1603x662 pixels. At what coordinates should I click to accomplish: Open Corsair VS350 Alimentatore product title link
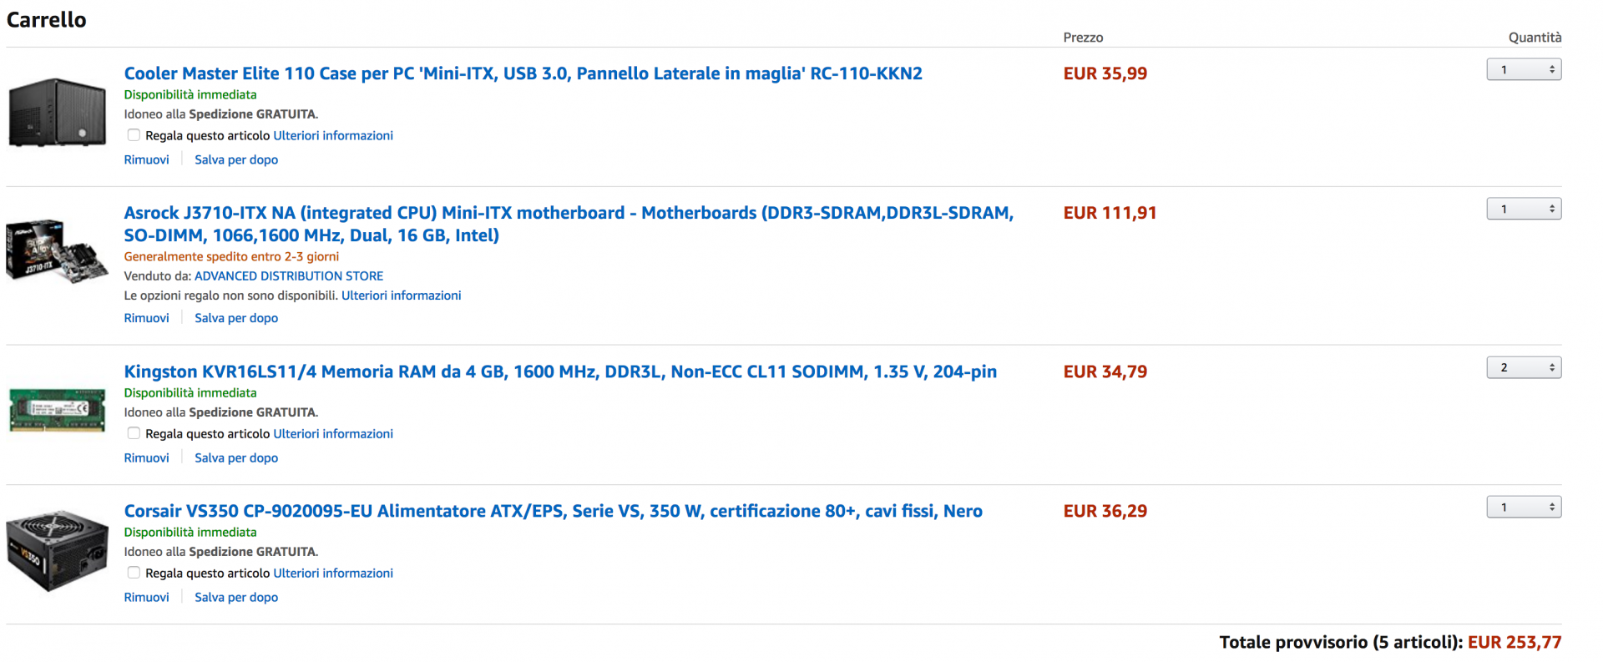(x=553, y=511)
